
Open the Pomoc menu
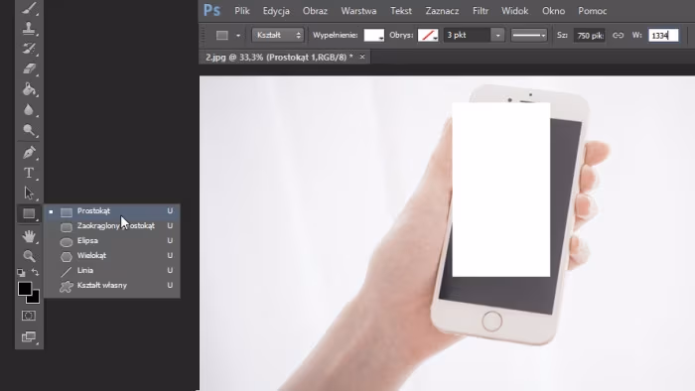592,11
